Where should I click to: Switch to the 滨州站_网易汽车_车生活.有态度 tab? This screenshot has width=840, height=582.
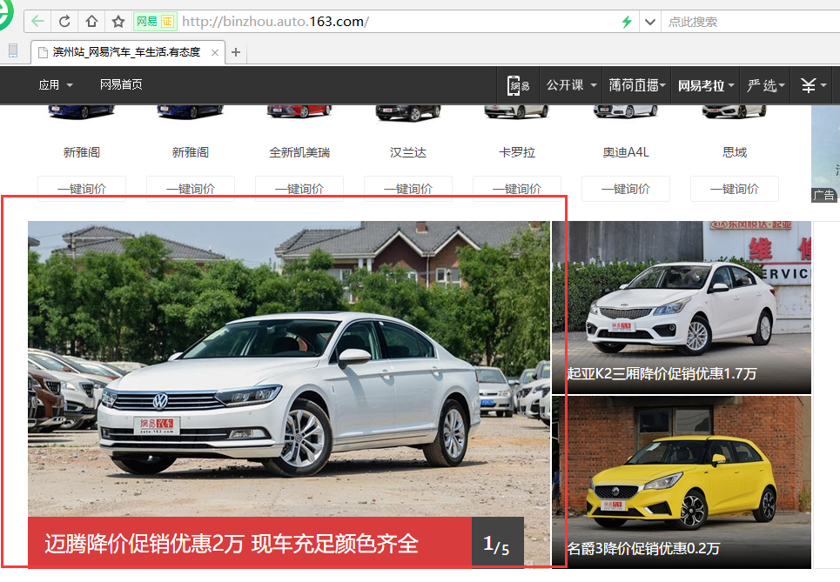click(x=127, y=52)
